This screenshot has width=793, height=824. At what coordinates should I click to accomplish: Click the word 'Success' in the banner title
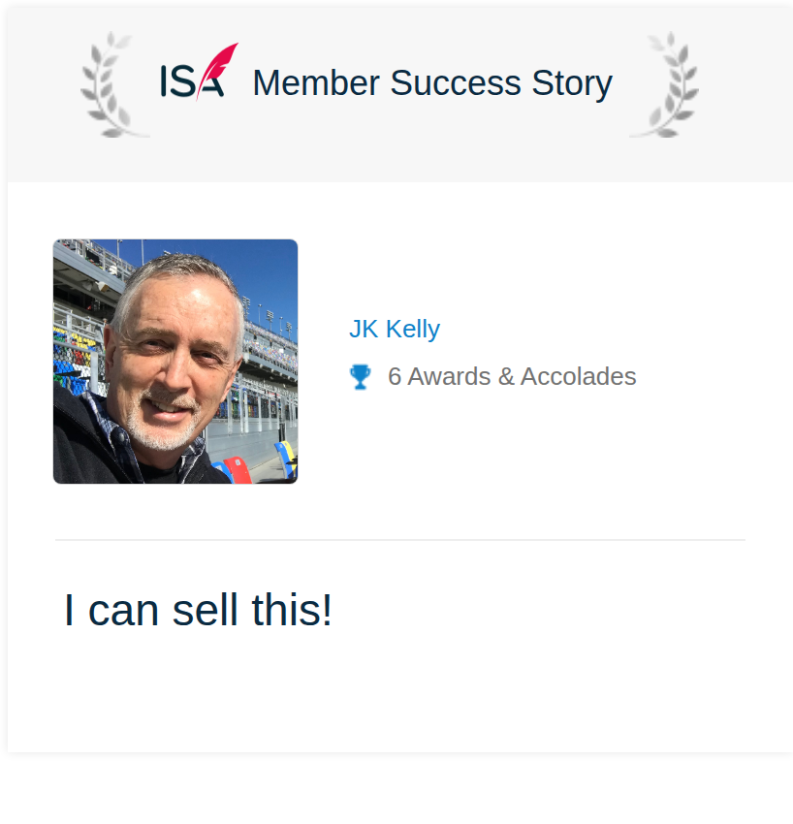(x=455, y=82)
